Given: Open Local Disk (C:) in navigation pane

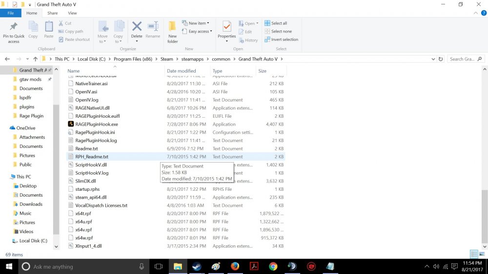Looking at the screenshot, I should coord(33,241).
